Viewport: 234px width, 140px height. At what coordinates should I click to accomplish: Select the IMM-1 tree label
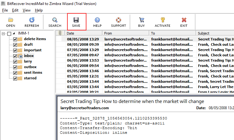tap(24, 33)
